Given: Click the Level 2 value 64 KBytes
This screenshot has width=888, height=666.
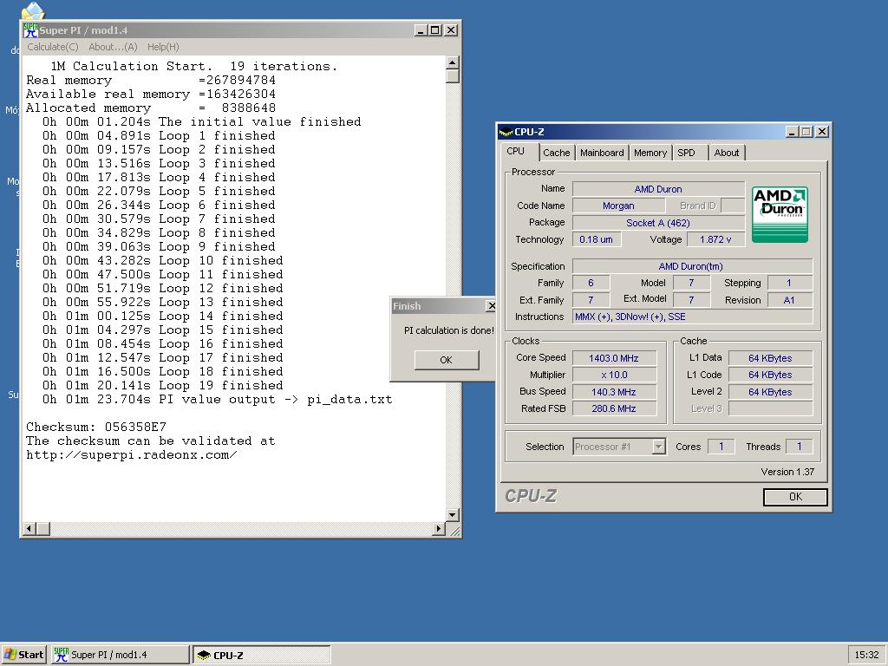Looking at the screenshot, I should coord(770,392).
